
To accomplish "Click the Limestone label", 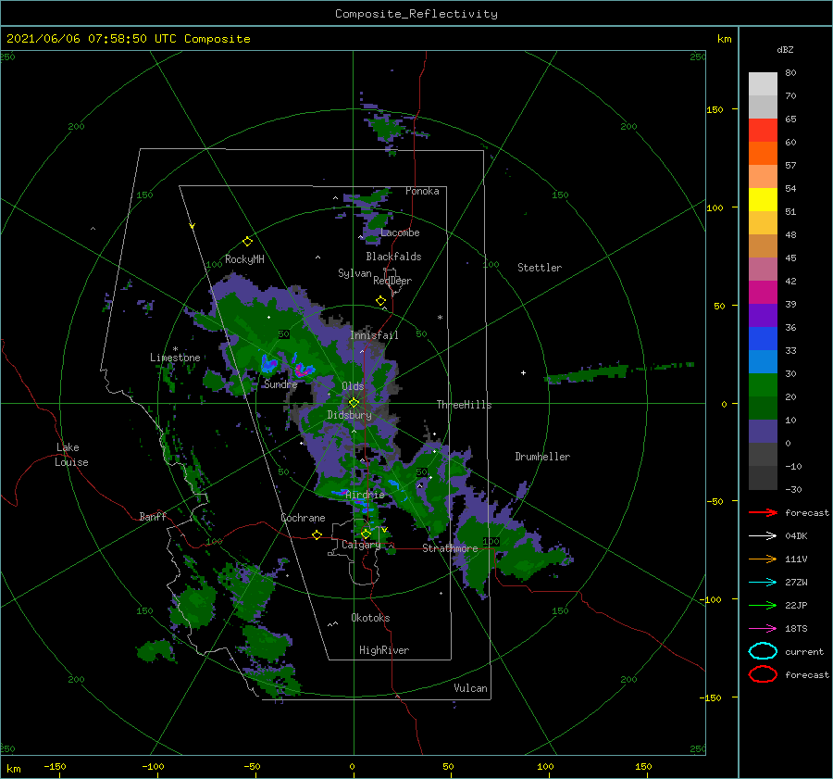I will coord(175,358).
